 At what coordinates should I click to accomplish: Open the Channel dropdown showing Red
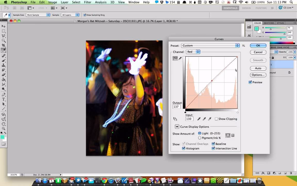click(x=193, y=52)
